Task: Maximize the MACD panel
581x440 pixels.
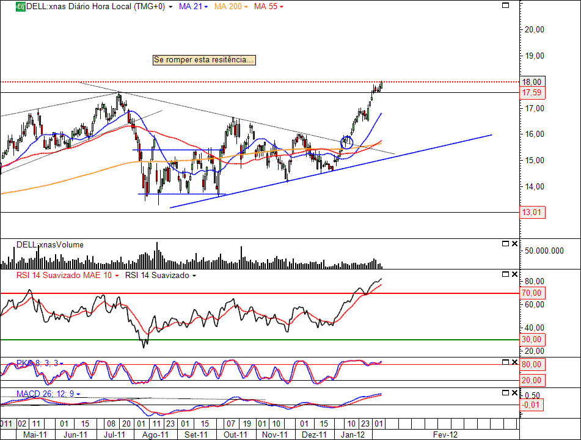Action: (505, 392)
